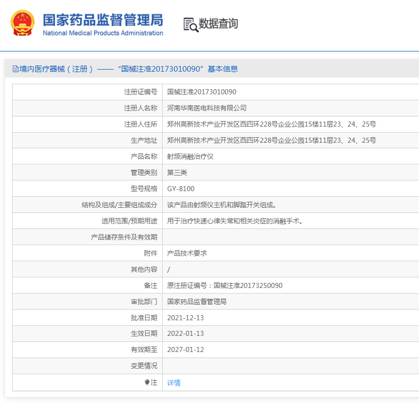The height and width of the screenshot is (409, 419).
Task: Click the 适用范围/预期用途 label
Action: coord(129,221)
